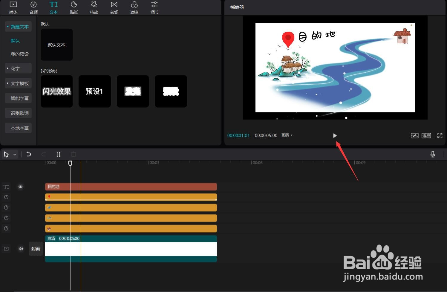Screen dimensions: 447x292
Task: Select 识别歌词 in the left sidebar
Action: [18, 113]
